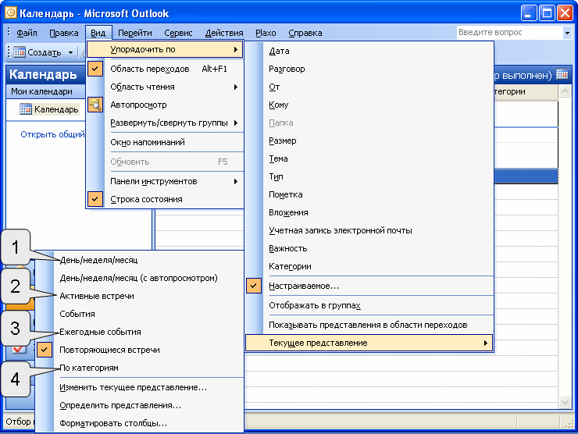Toggle the Область переходов checkmark
578x434 pixels.
click(95, 69)
